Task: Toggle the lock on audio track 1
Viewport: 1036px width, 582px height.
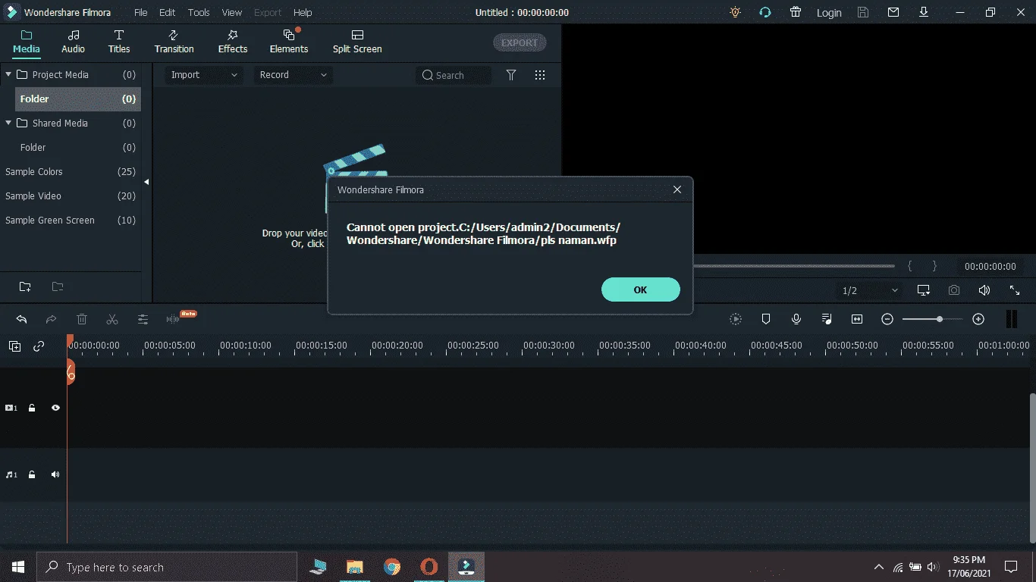Action: [32, 474]
